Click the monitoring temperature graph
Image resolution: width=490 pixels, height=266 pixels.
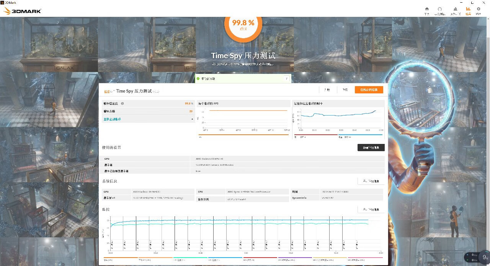243,234
